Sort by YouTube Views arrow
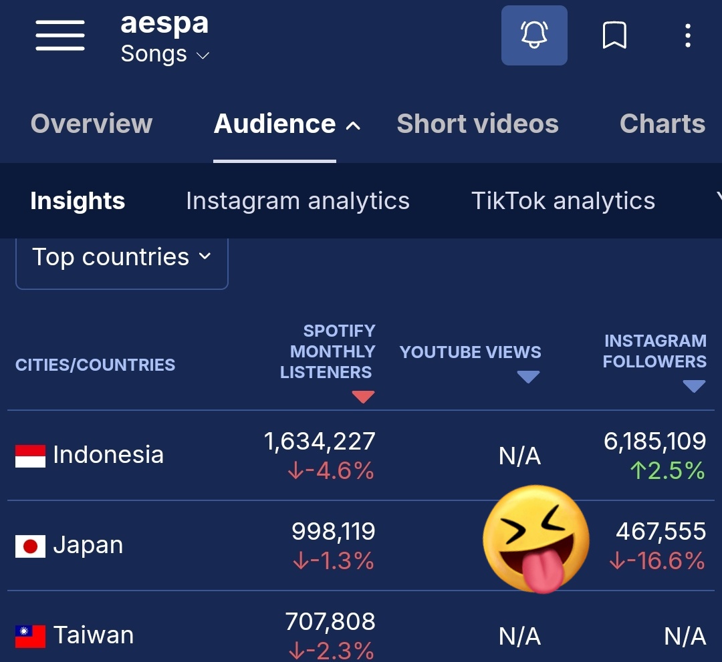 pyautogui.click(x=528, y=377)
